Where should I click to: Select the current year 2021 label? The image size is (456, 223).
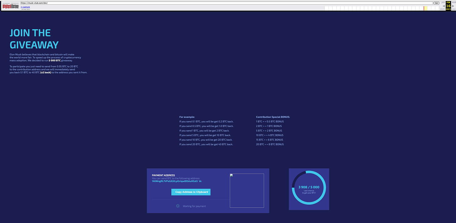448,9
